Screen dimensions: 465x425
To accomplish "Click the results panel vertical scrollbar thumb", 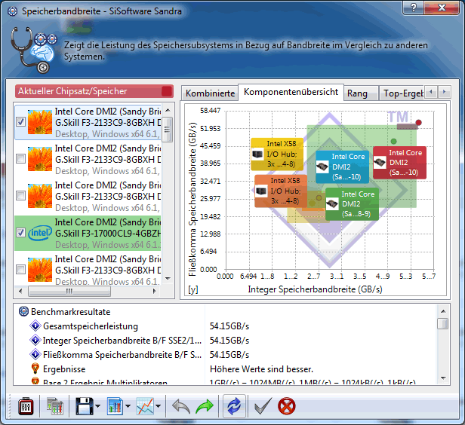I will (443, 323).
